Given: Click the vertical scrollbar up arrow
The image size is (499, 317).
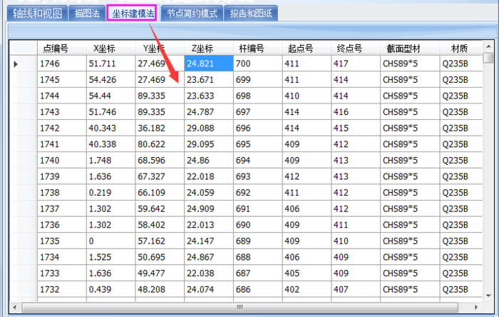Looking at the screenshot, I should pyautogui.click(x=488, y=46).
